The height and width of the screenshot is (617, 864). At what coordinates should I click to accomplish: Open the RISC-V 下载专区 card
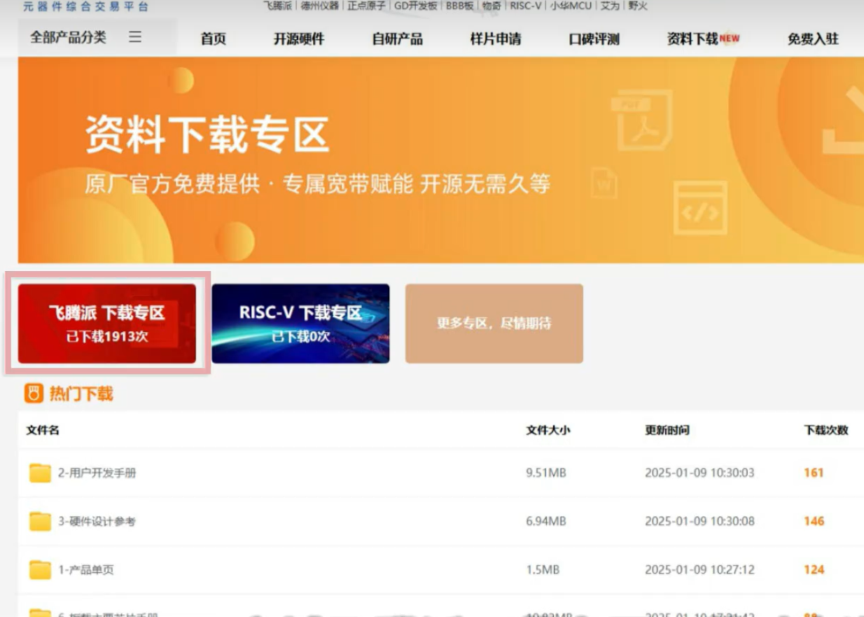pyautogui.click(x=300, y=324)
